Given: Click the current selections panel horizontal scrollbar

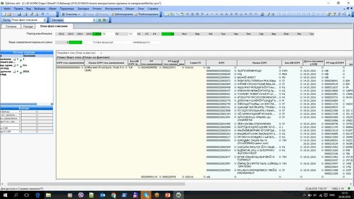Looking at the screenshot, I should (19, 104).
